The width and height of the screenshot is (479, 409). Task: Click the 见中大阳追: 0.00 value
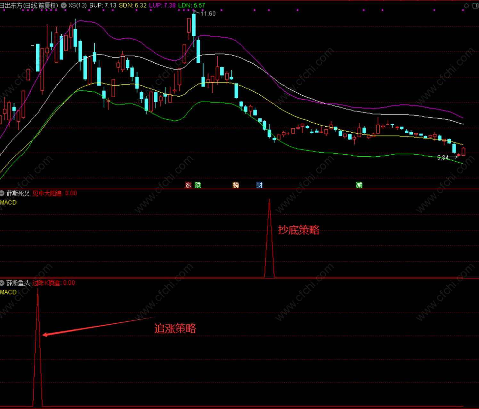[55, 193]
